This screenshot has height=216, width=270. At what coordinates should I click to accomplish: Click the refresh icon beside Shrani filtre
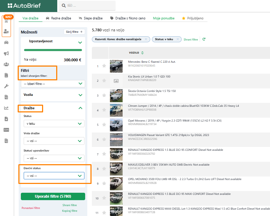point(204,39)
